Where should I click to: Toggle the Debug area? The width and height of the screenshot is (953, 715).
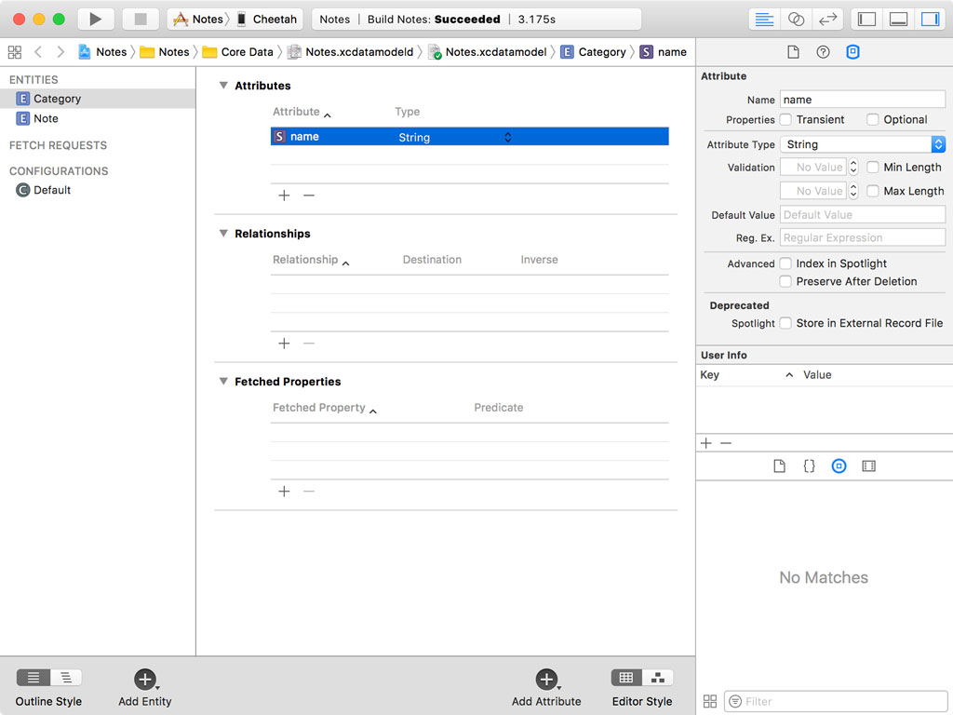tap(898, 19)
